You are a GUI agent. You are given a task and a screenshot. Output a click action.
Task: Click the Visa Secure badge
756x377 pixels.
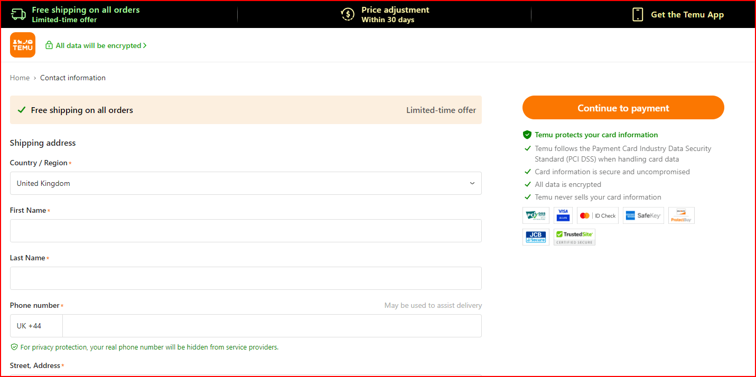tap(563, 215)
